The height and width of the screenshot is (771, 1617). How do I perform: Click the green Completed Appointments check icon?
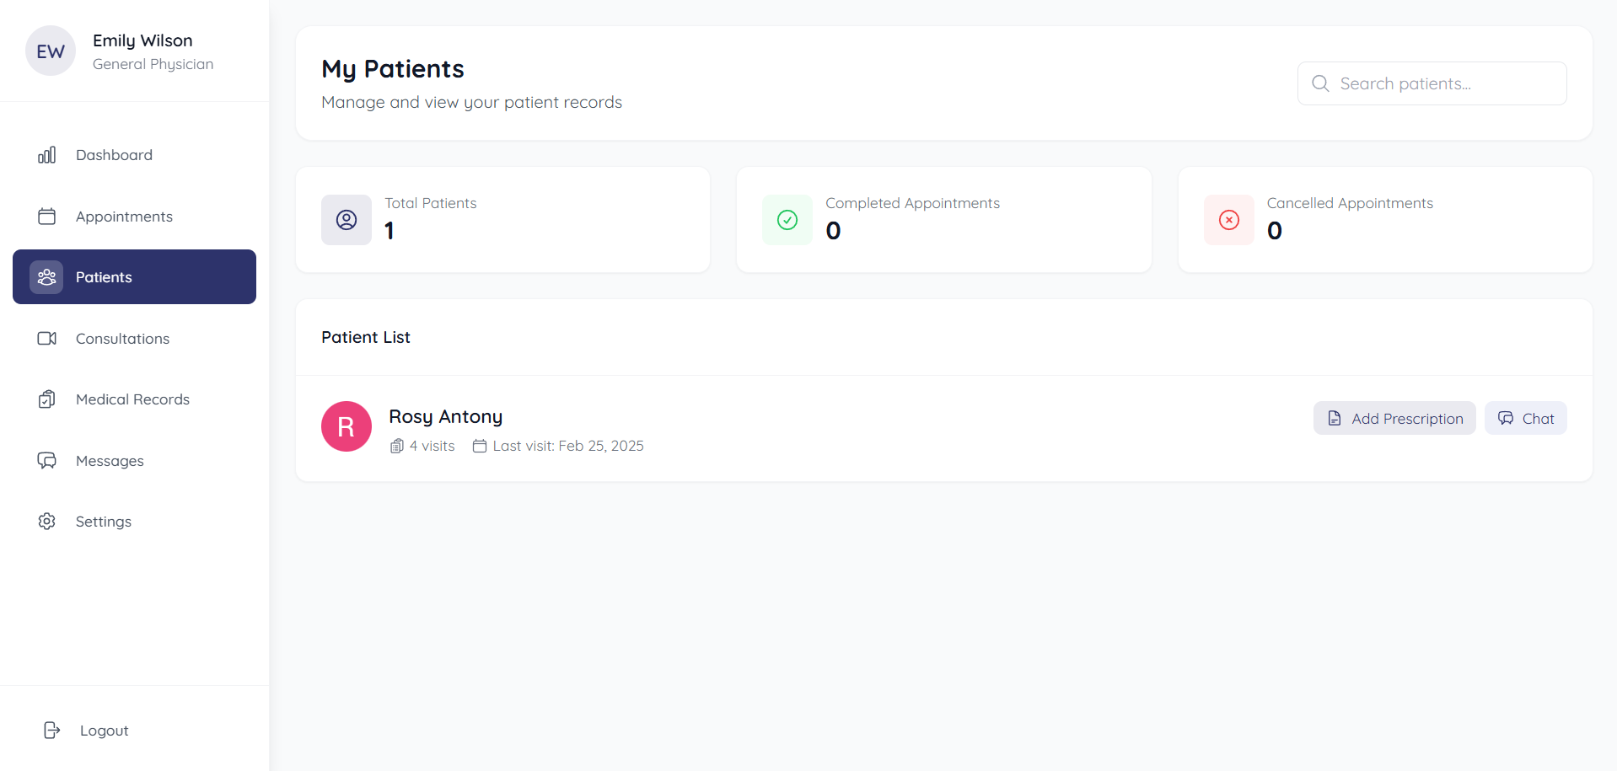pyautogui.click(x=787, y=220)
